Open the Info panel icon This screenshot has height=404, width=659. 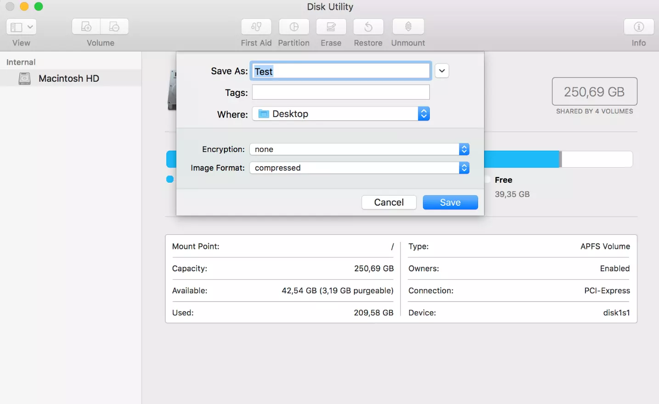pyautogui.click(x=639, y=27)
